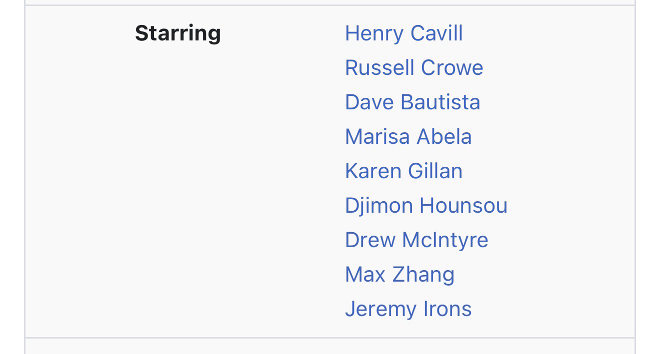Click the Jeremy Irons link
The image size is (660, 354).
click(408, 310)
